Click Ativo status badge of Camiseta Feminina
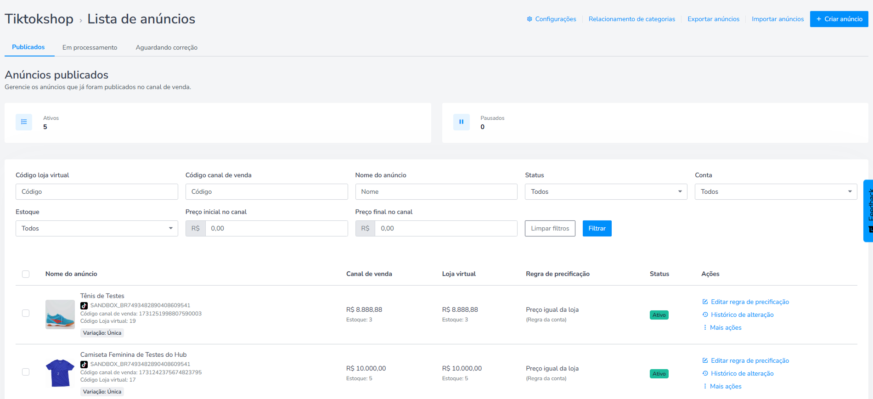873x399 pixels. [x=659, y=374]
